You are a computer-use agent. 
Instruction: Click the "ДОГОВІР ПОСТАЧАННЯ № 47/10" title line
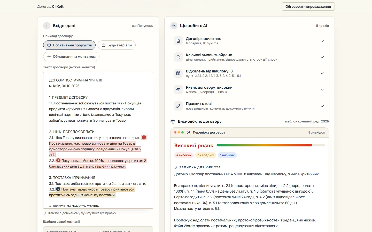click(76, 80)
